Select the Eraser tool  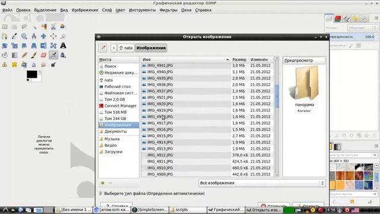pyautogui.click(x=43, y=55)
